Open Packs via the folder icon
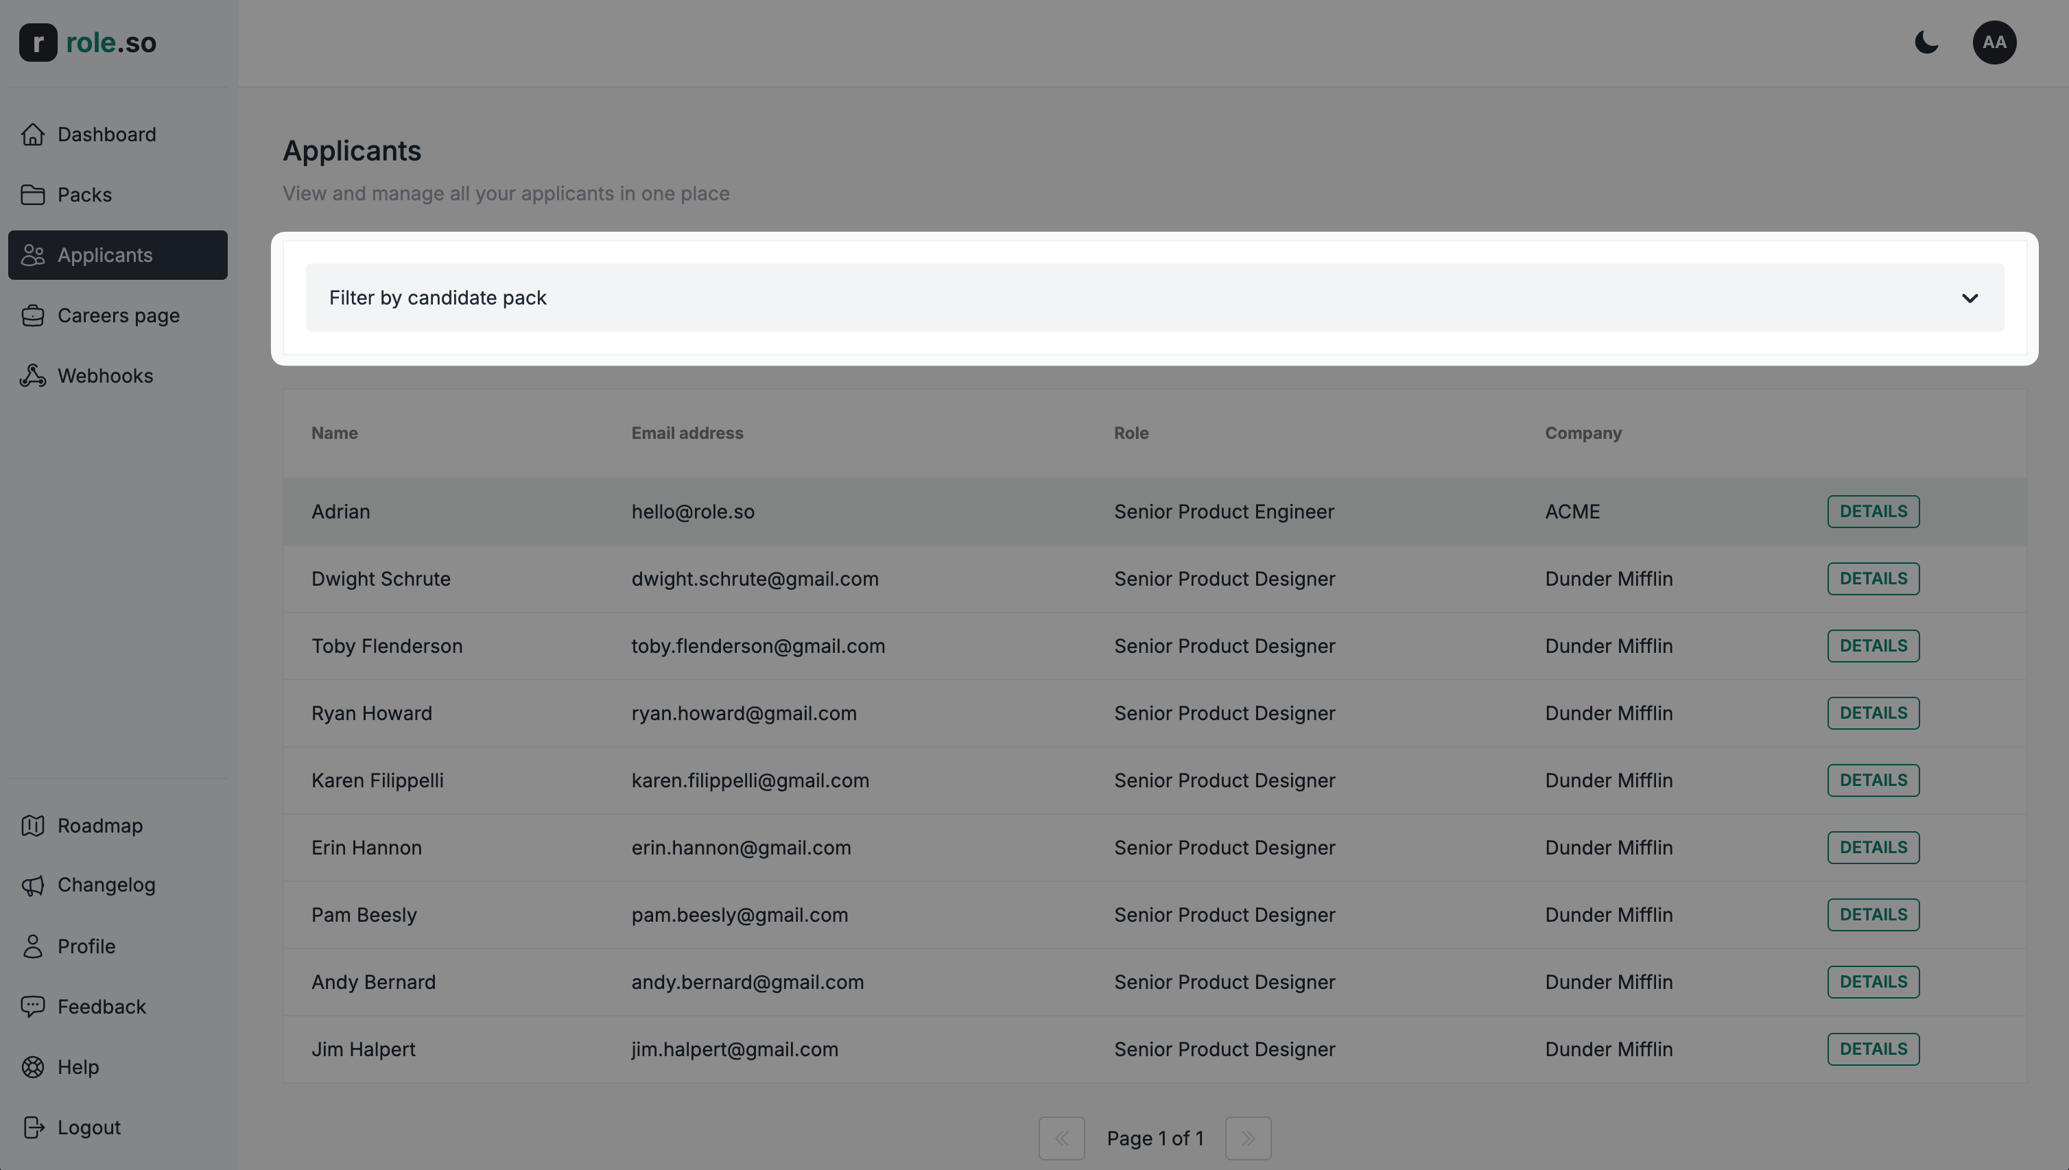Viewport: 2069px width, 1170px height. click(33, 195)
